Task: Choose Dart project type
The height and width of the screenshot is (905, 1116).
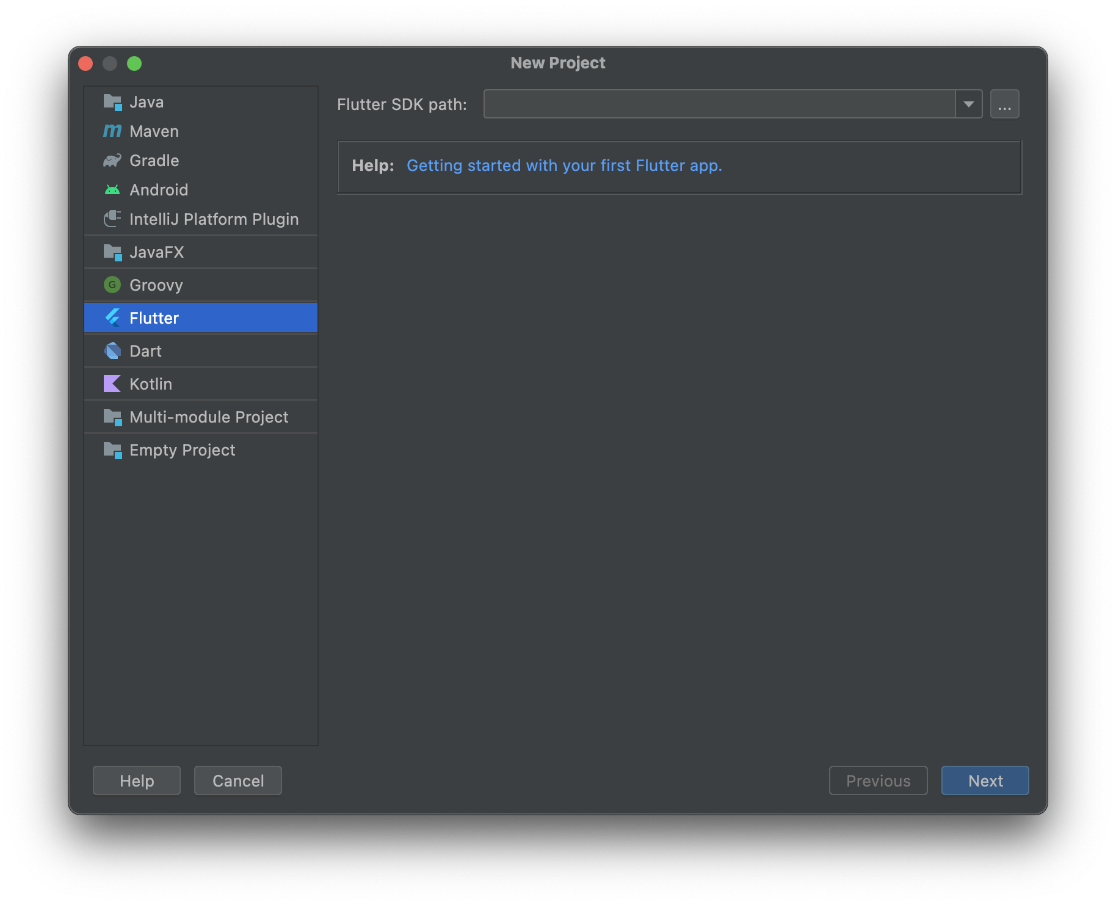Action: coord(201,351)
